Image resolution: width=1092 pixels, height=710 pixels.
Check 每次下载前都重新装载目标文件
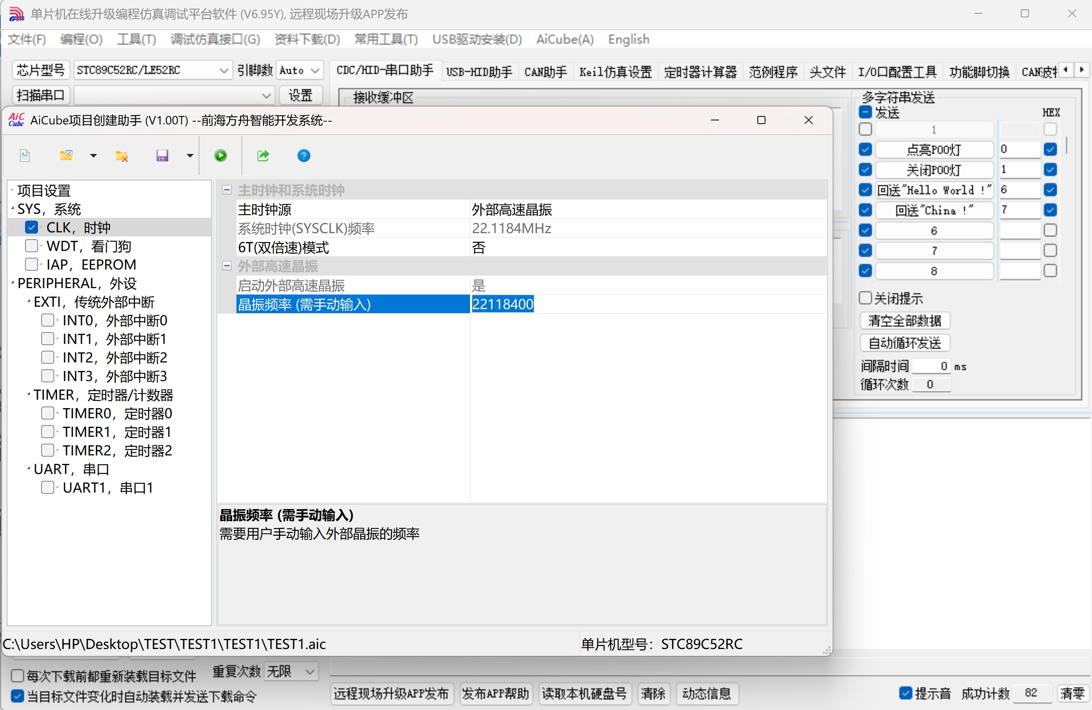[17, 676]
